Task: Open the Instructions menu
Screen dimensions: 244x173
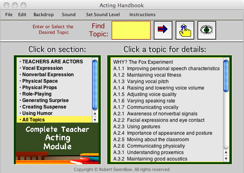Action: point(142,15)
